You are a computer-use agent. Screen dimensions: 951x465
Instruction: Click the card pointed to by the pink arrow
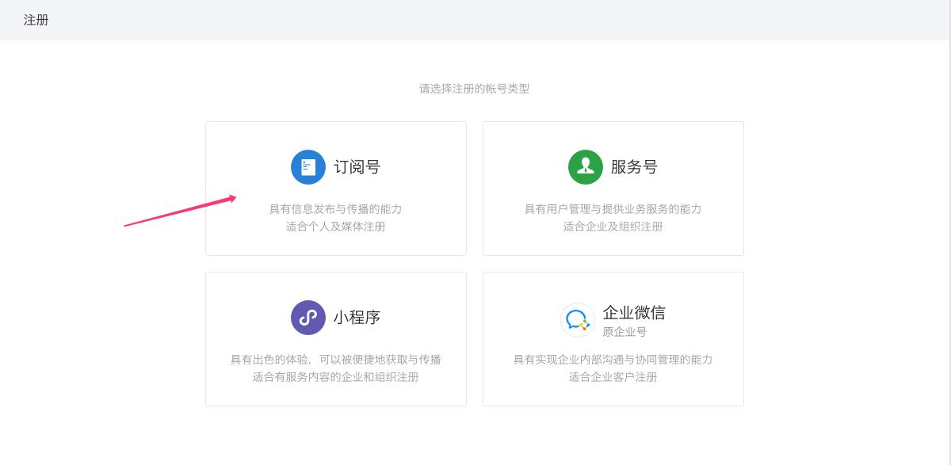pyautogui.click(x=336, y=188)
